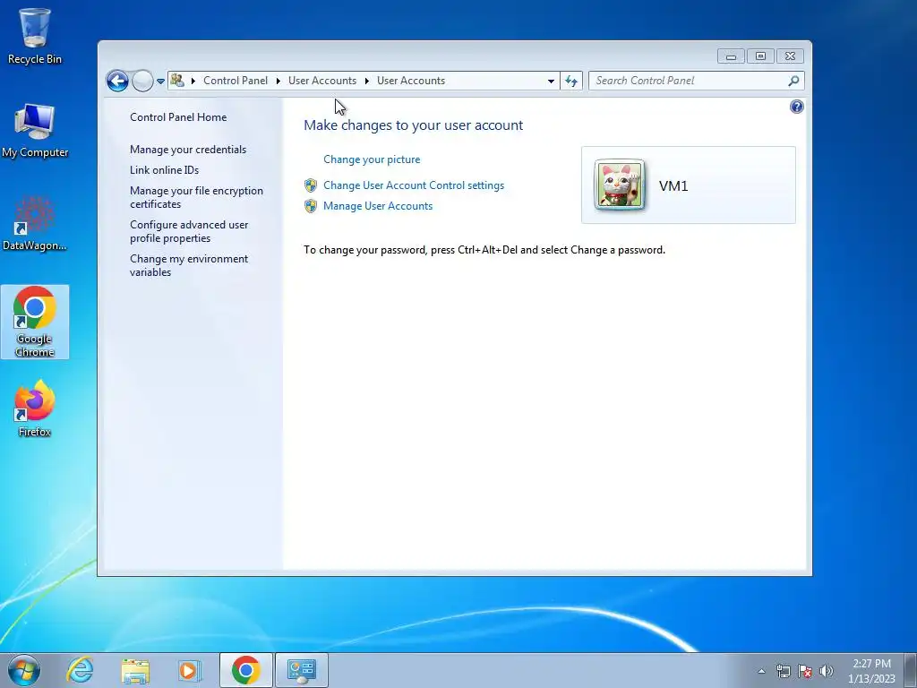Close the User Accounts window
The image size is (917, 688).
pyautogui.click(x=790, y=56)
